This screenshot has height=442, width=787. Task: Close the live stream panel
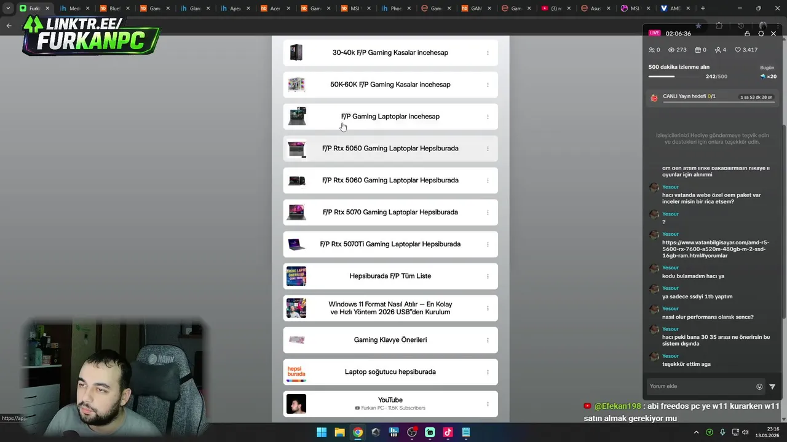[x=773, y=34]
